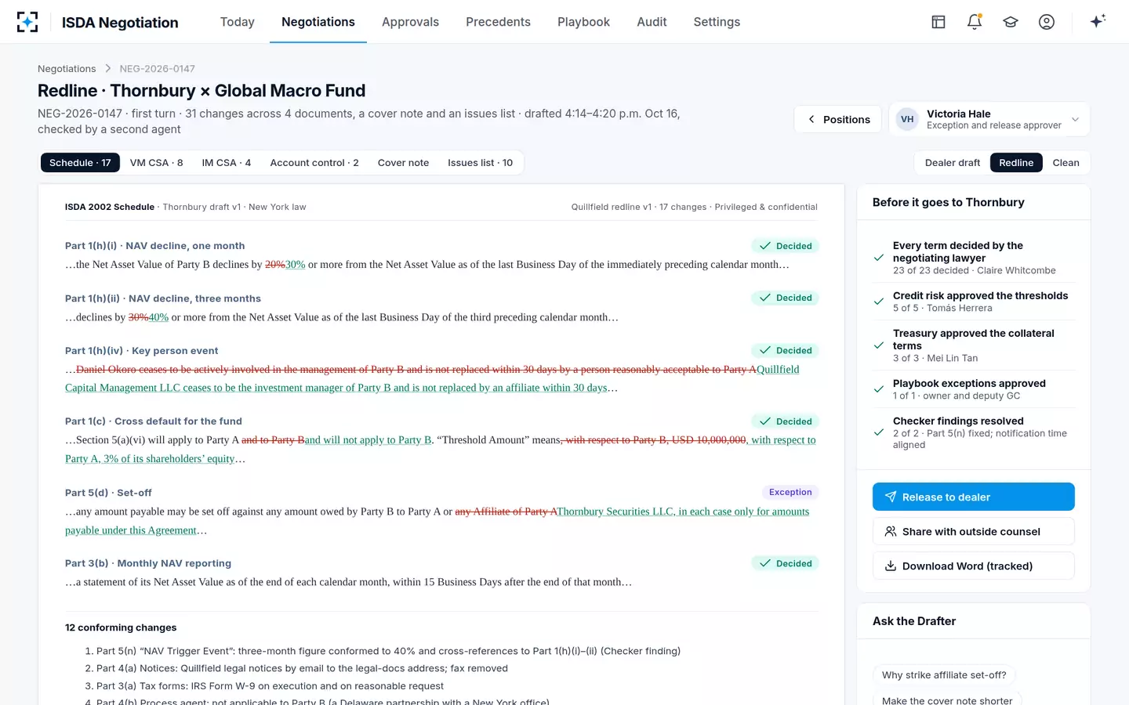Open the AI sparkle assistant icon

click(1098, 21)
